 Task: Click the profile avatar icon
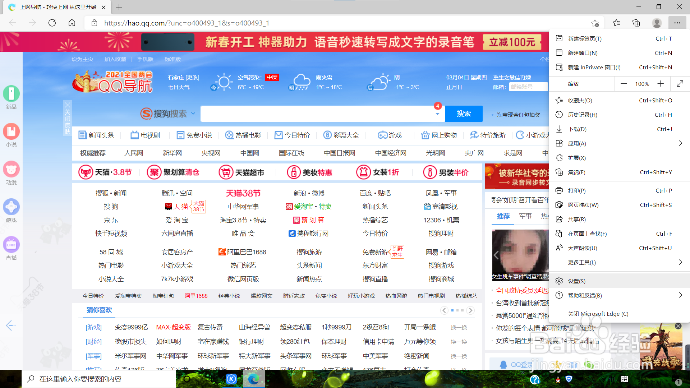coord(657,23)
